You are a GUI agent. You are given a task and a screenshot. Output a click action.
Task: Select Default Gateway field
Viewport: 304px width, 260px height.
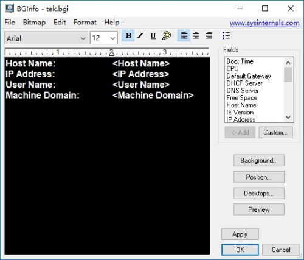[x=249, y=76]
